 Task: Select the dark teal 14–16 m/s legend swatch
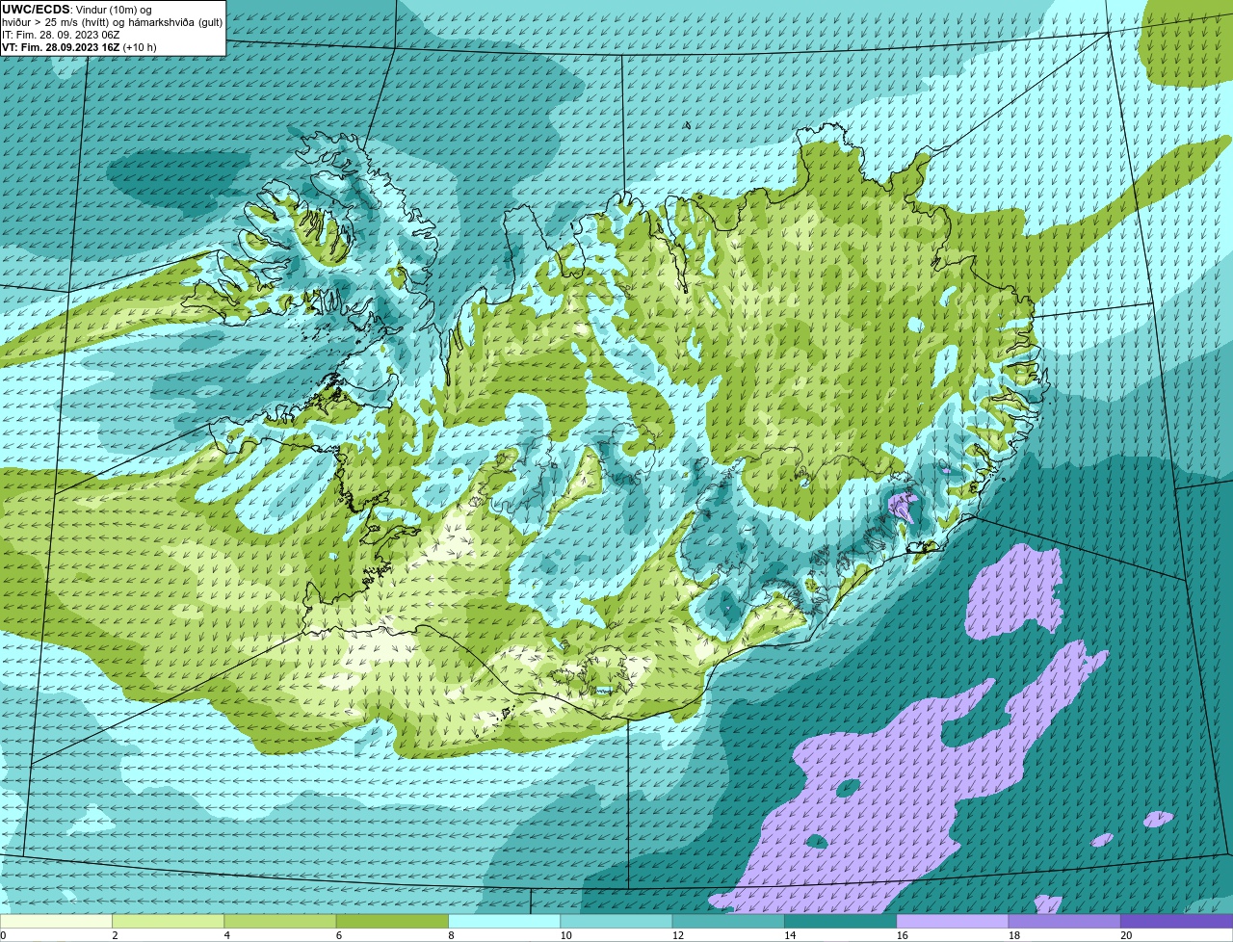coord(840,921)
